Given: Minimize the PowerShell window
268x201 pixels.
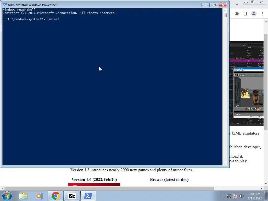Looking at the screenshot, I should [x=205, y=5].
